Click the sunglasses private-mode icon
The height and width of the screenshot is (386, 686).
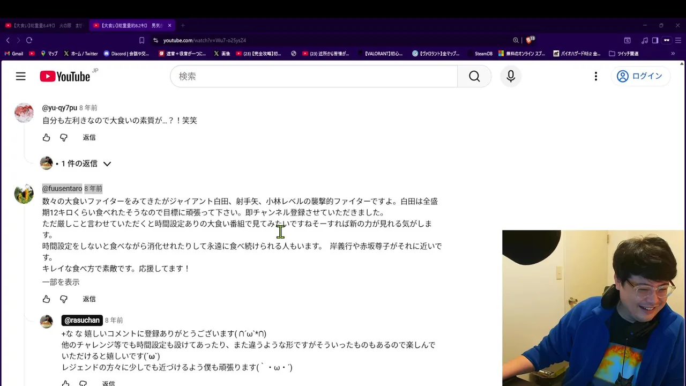point(667,40)
